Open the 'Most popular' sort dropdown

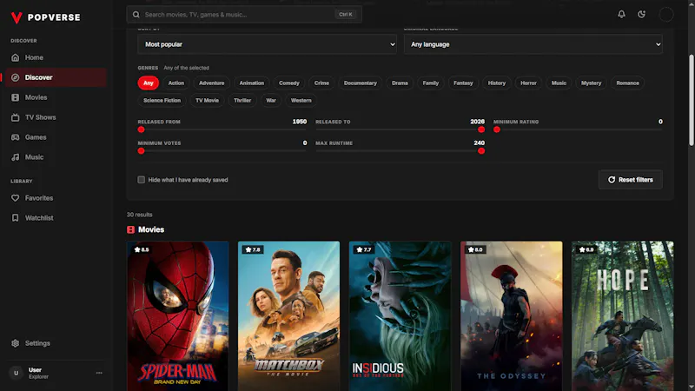[267, 44]
